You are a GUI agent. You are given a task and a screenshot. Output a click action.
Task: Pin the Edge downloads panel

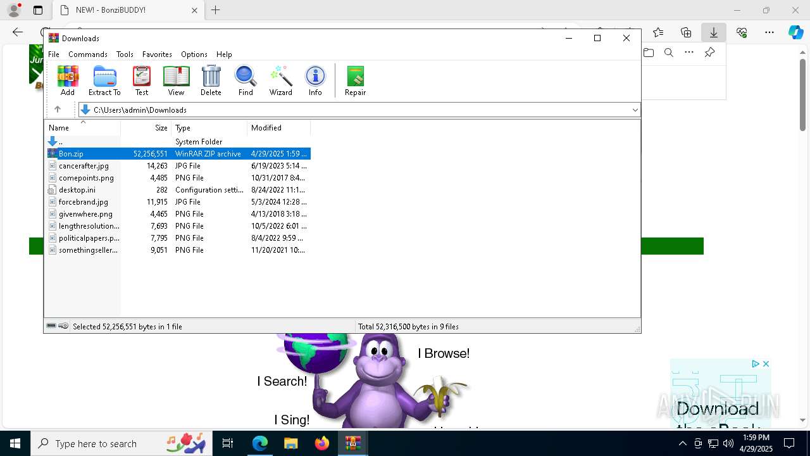pyautogui.click(x=709, y=53)
